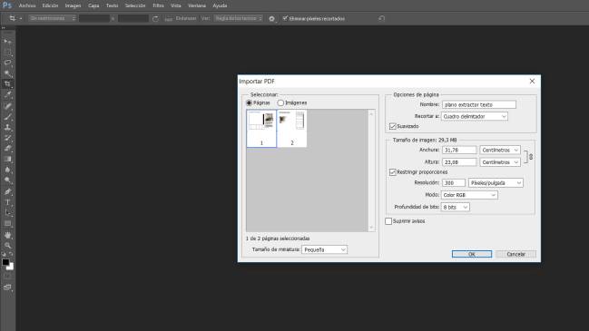Open the Filtro menu

[x=158, y=5]
